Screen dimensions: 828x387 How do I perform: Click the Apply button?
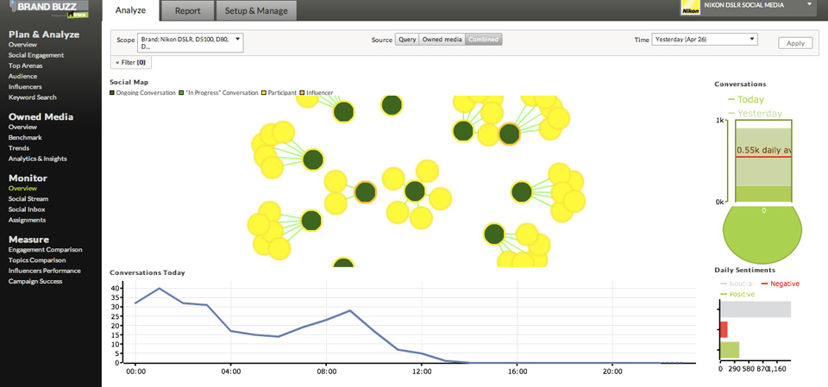[x=795, y=43]
